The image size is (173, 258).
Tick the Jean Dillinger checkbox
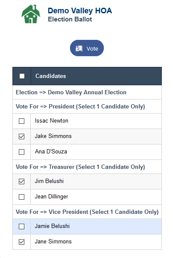point(22,197)
